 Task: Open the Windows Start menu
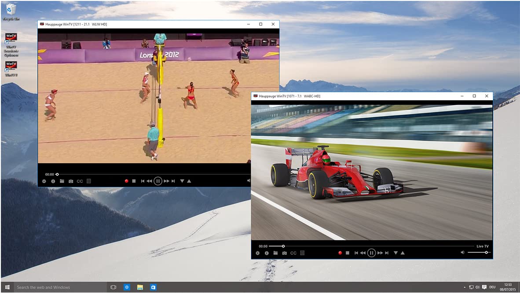coord(7,287)
